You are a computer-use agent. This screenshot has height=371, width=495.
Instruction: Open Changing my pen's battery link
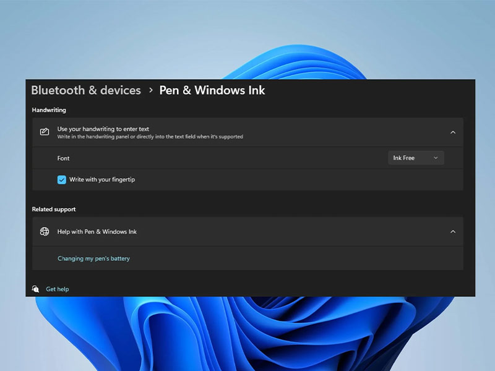[93, 258]
